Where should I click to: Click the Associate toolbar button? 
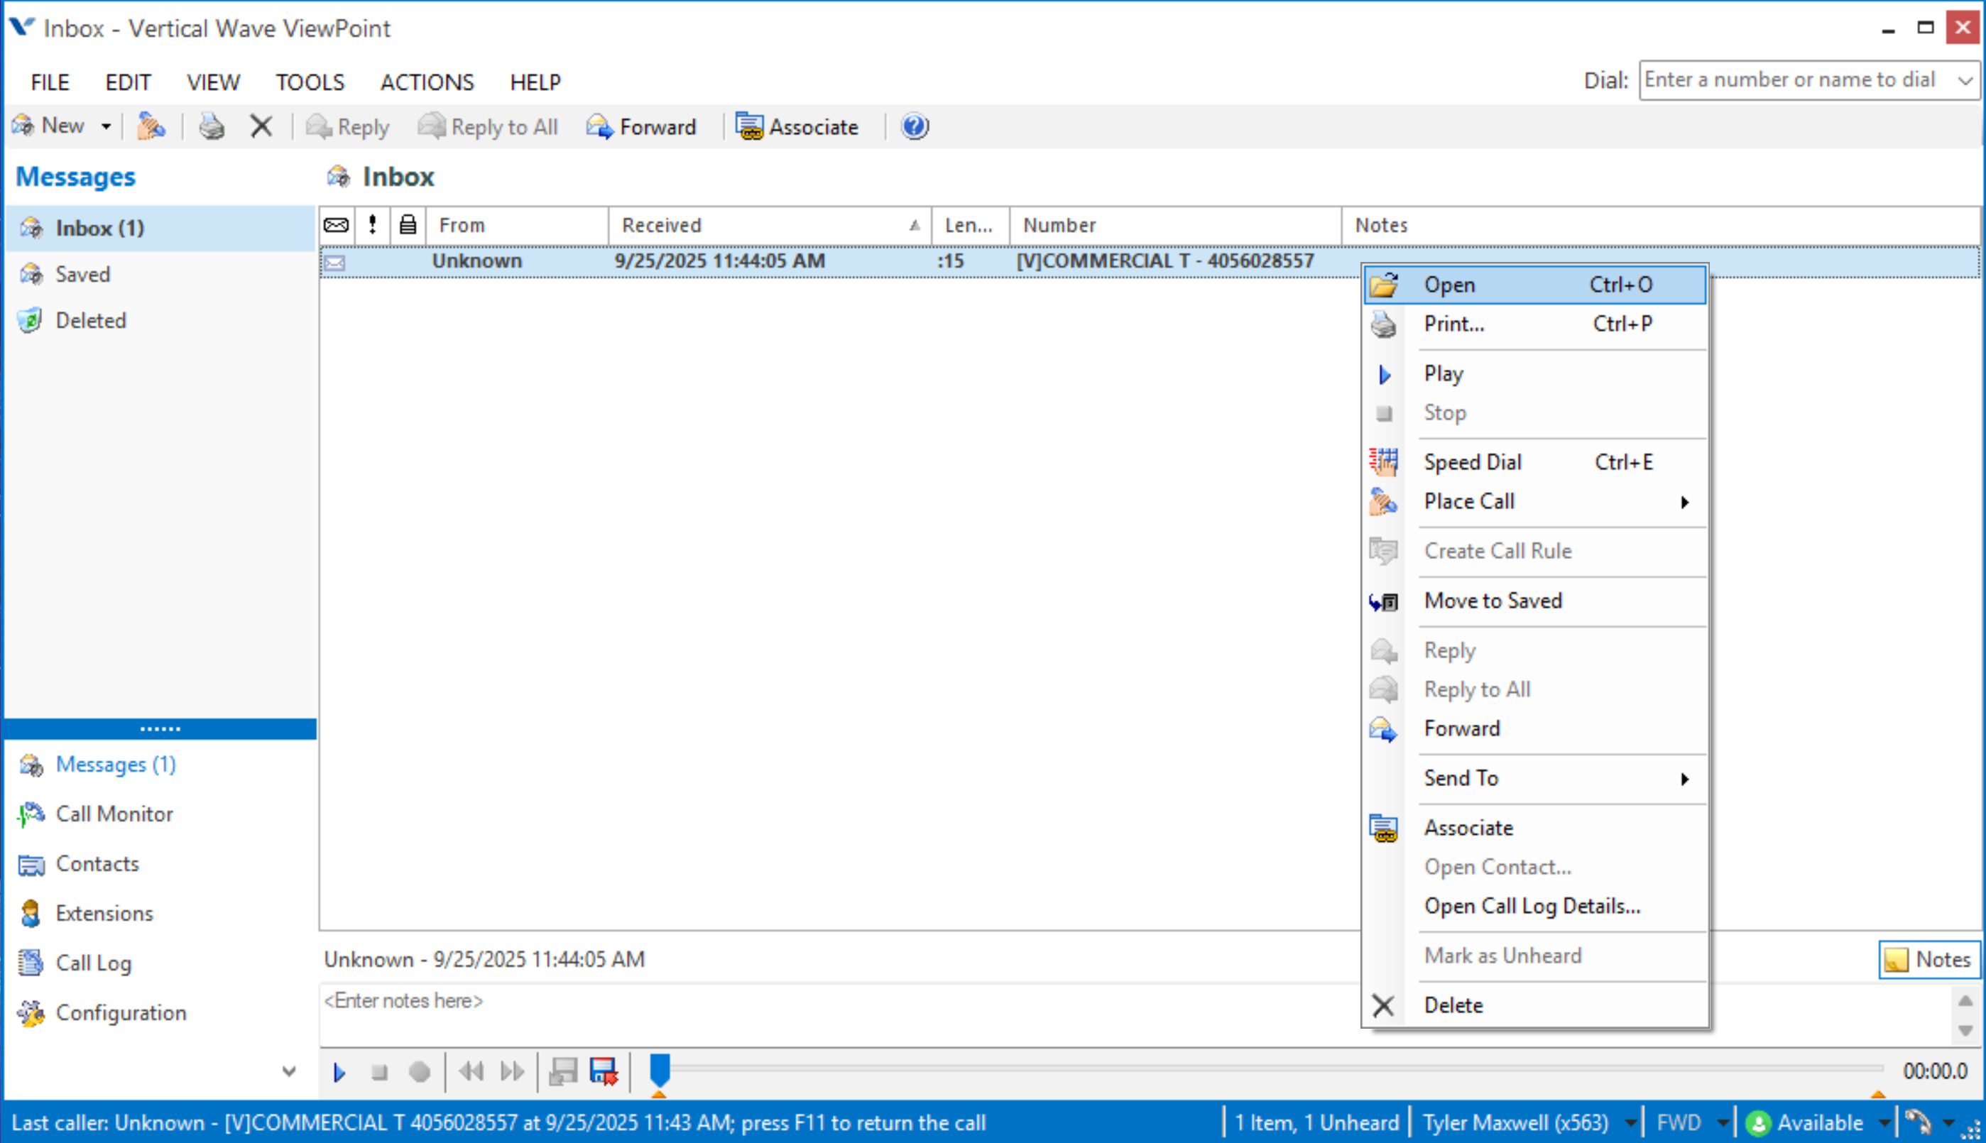tap(797, 126)
